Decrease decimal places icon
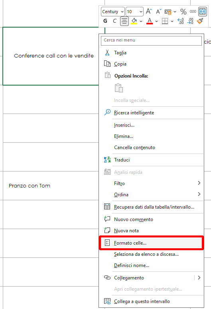211x309 pixels. click(x=190, y=21)
